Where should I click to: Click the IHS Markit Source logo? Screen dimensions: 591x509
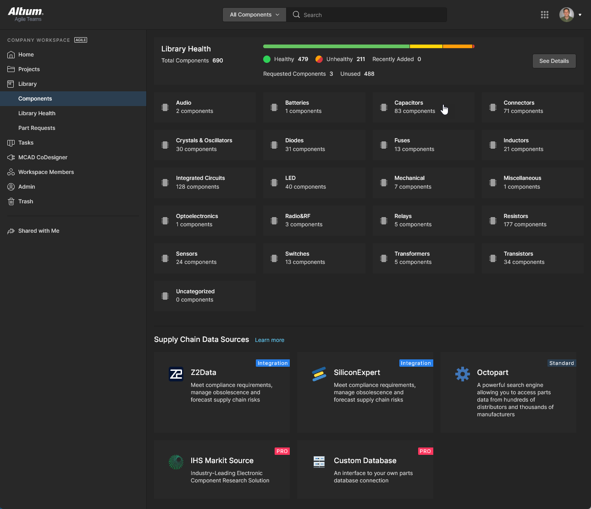(176, 462)
